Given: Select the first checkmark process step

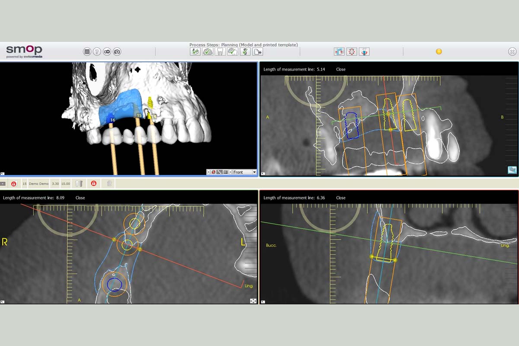Looking at the screenshot, I should point(195,52).
